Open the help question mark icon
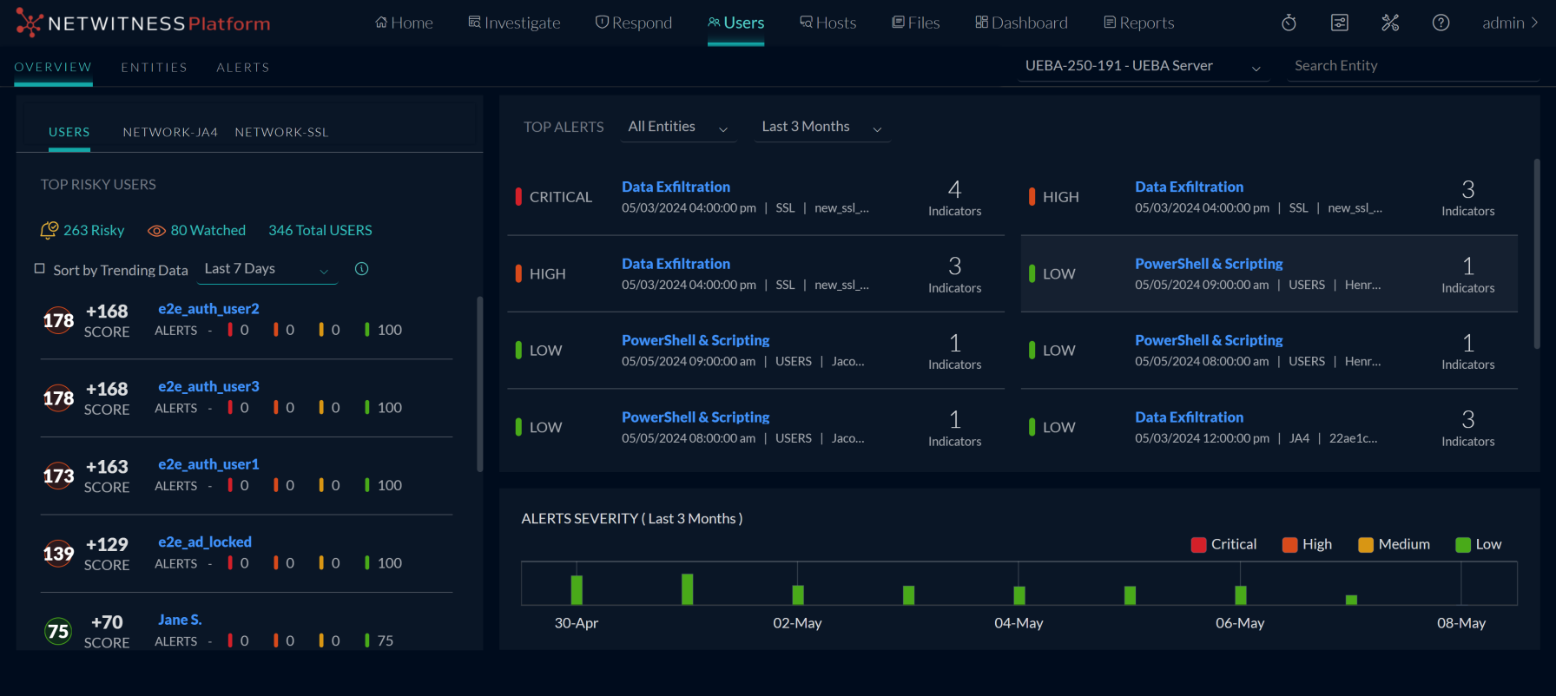 tap(1441, 23)
